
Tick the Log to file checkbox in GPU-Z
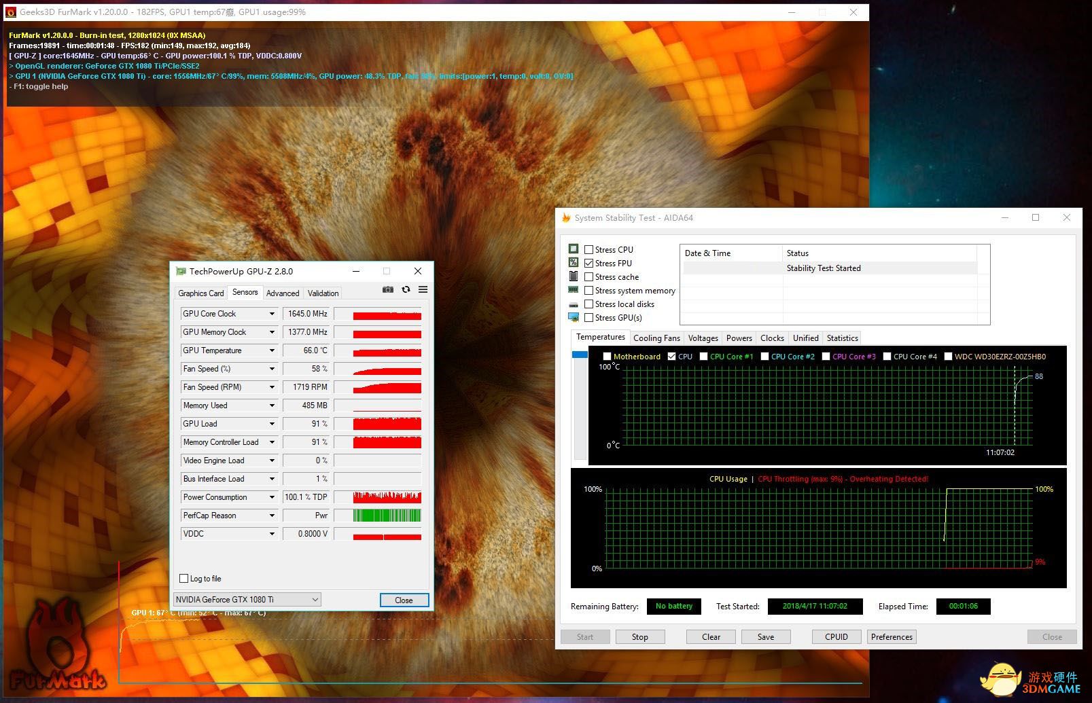pyautogui.click(x=183, y=579)
